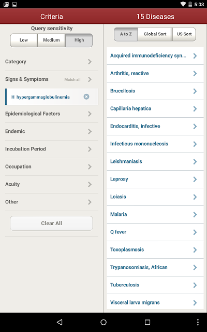Screen dimensions: 207x332
Task: Expand Epidemiological Factors criteria
Action: click(52, 114)
